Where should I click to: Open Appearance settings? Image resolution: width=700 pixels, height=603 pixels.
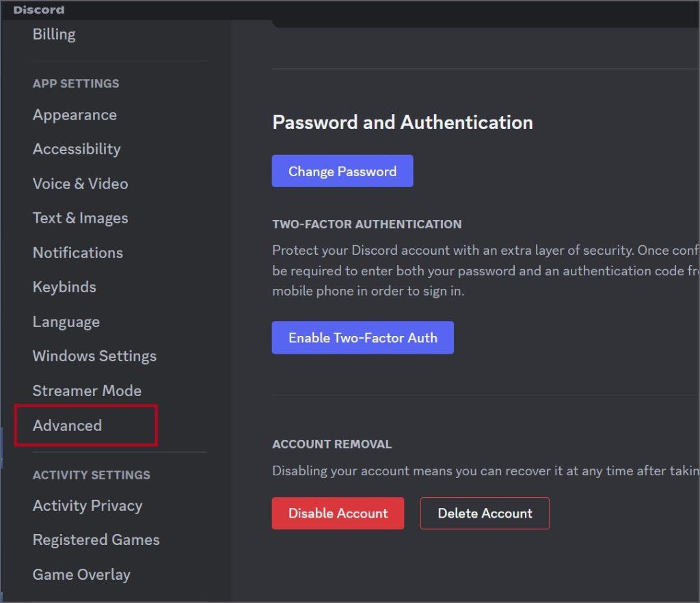tap(75, 115)
